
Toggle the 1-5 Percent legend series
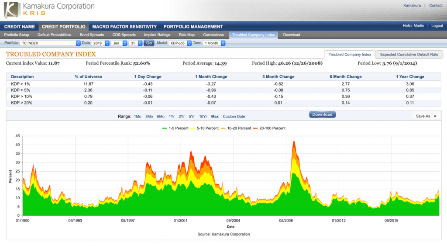tap(175, 128)
